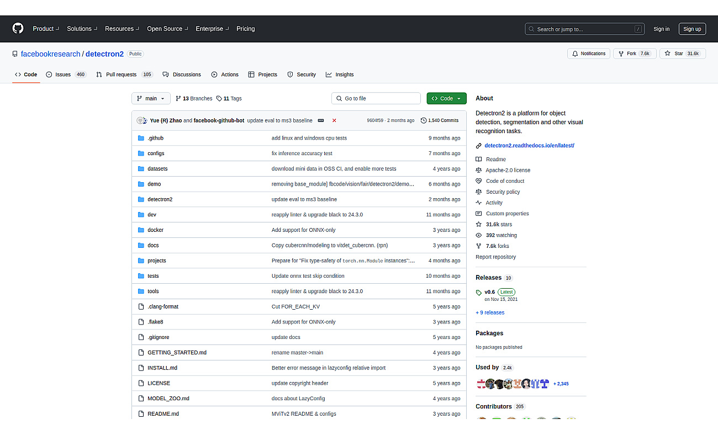Click the Notifications button
Screen dimensions: 718x435
[589, 54]
